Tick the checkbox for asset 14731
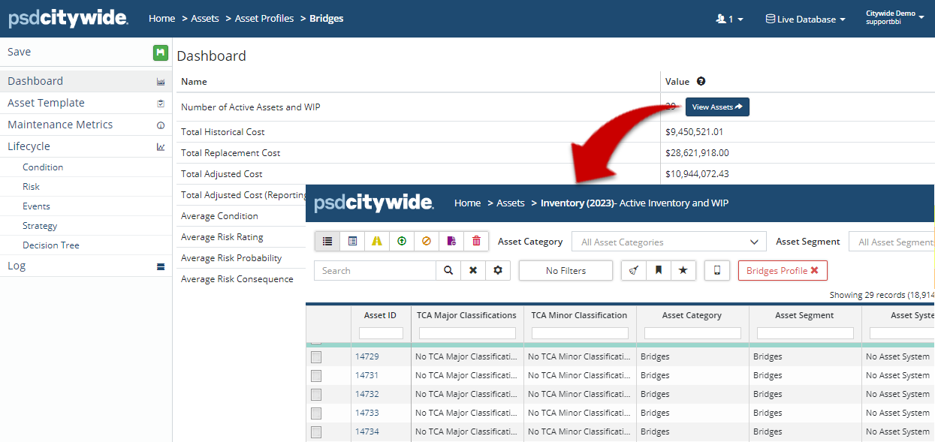 (316, 376)
